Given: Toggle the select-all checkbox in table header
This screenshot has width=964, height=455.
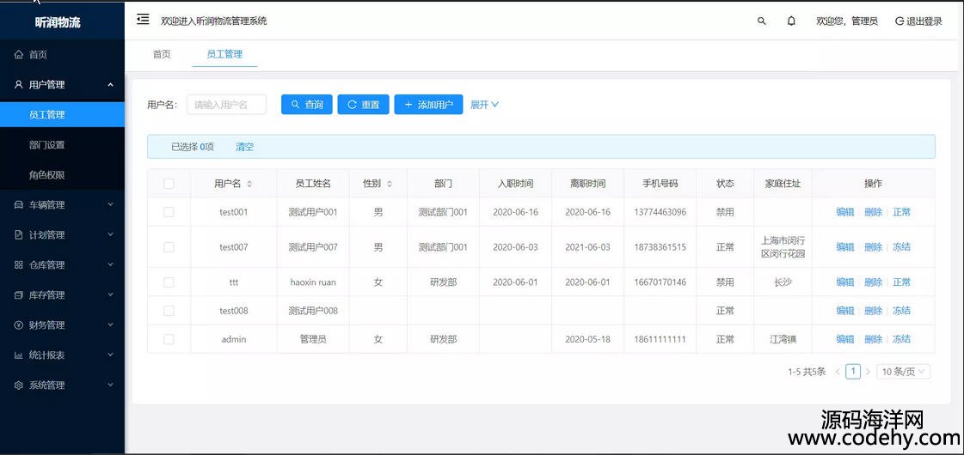Looking at the screenshot, I should pos(169,184).
